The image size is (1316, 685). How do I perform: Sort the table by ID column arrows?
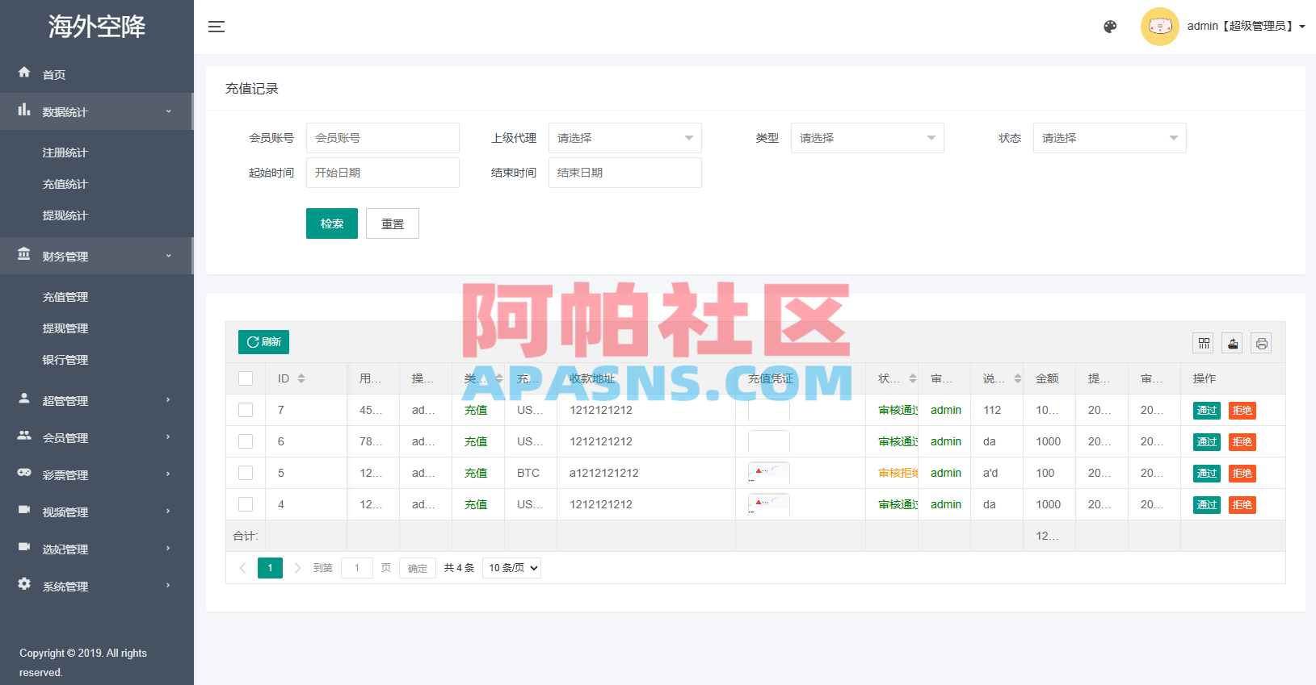tap(301, 378)
